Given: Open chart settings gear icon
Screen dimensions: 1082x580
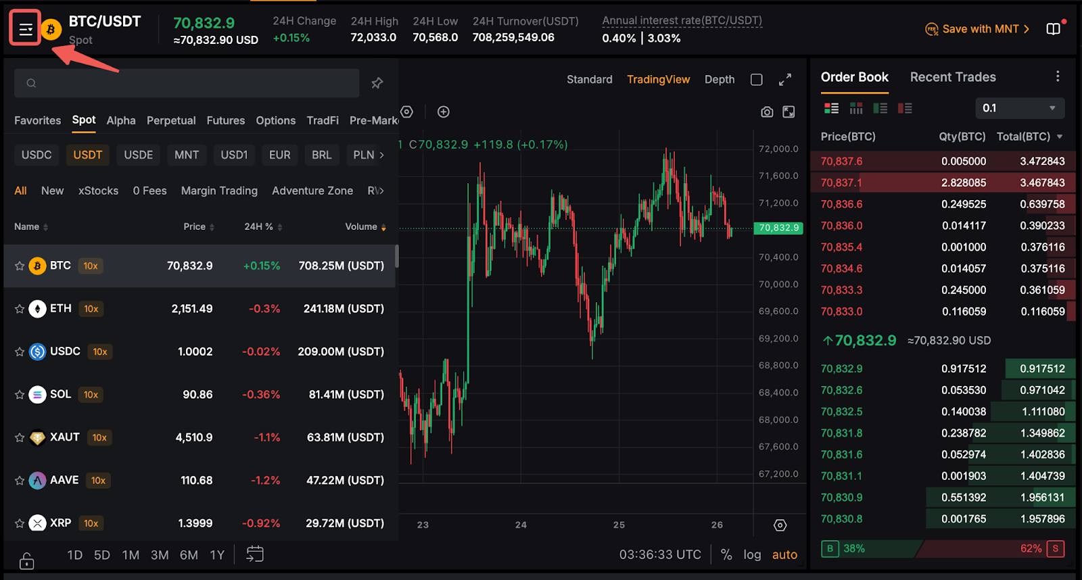Looking at the screenshot, I should tap(780, 525).
